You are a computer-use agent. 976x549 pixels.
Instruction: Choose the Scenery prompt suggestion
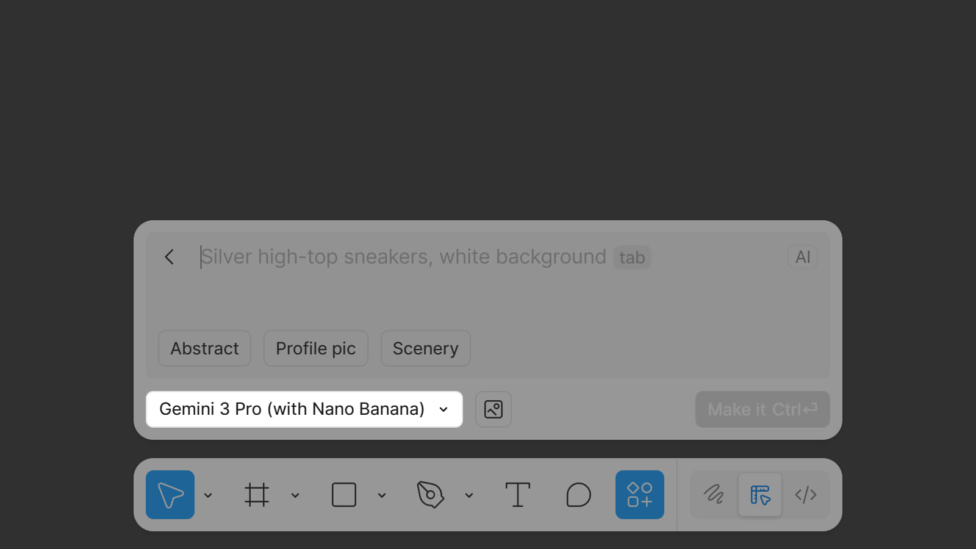[x=425, y=348]
